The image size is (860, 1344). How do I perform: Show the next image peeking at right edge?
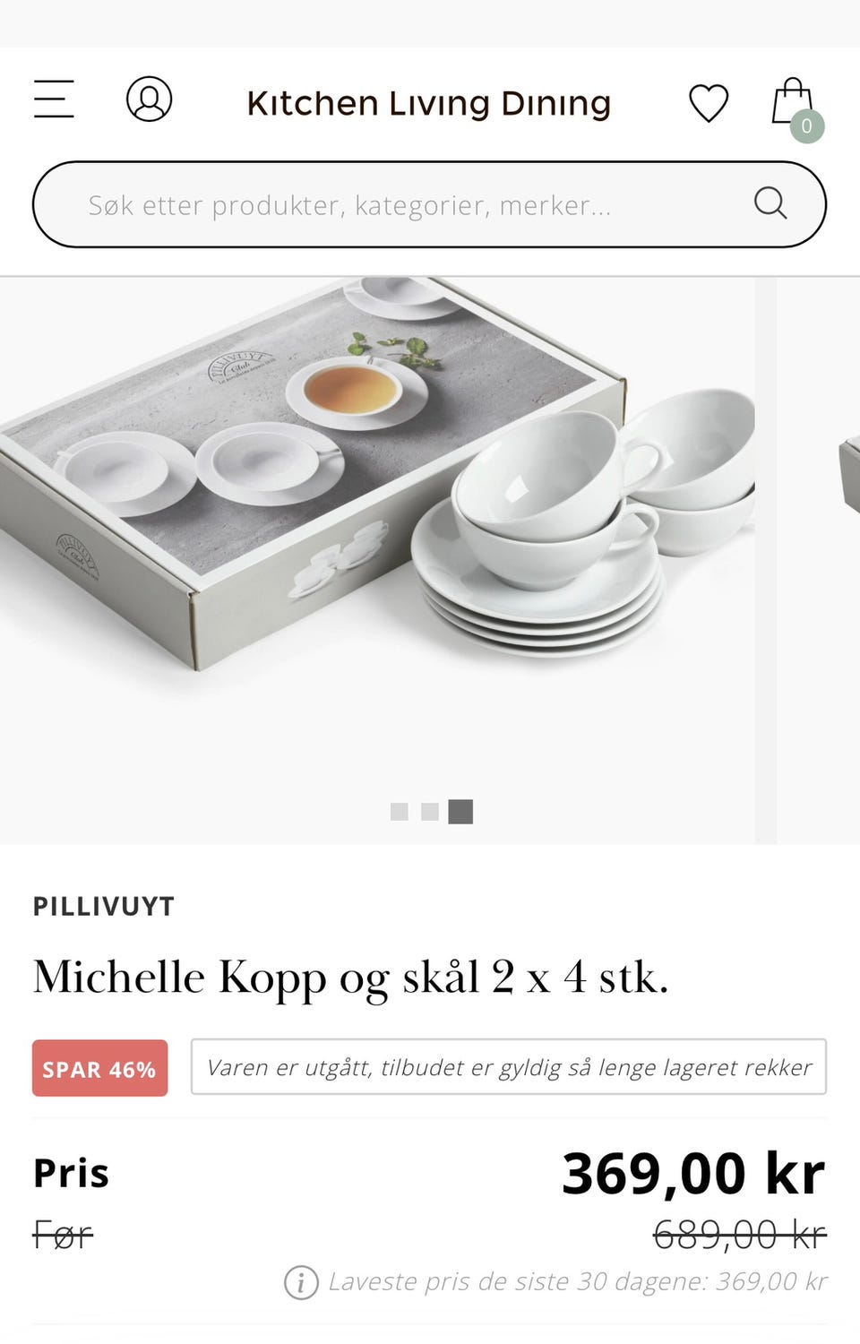pos(819,560)
